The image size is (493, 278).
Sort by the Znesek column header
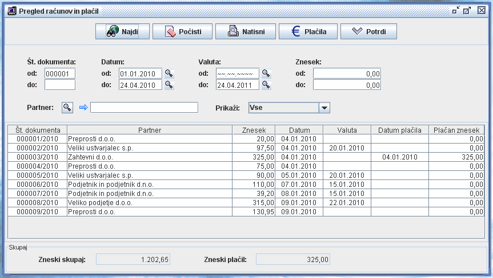254,130
